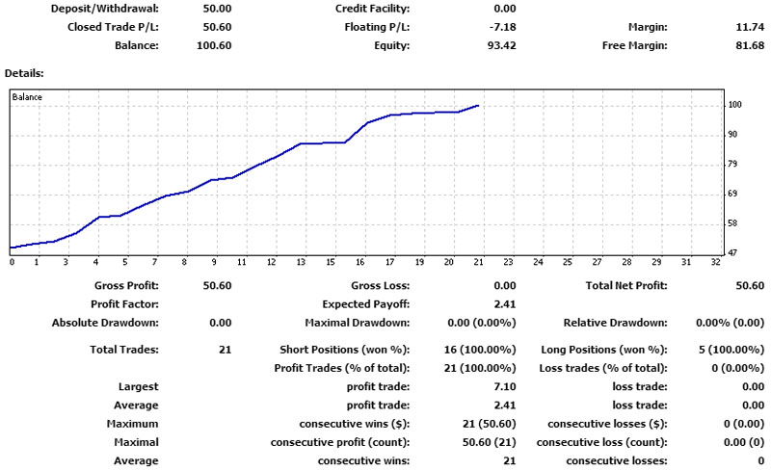
Task: Click x-axis tick 21 on balance chart
Action: click(479, 262)
